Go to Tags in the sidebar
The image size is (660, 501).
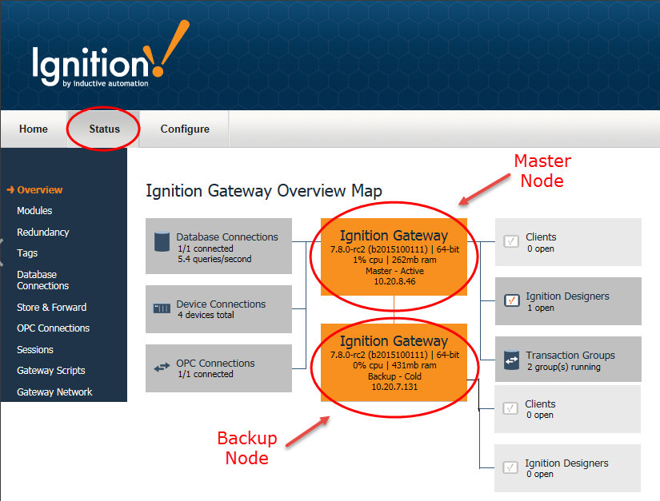pyautogui.click(x=27, y=253)
